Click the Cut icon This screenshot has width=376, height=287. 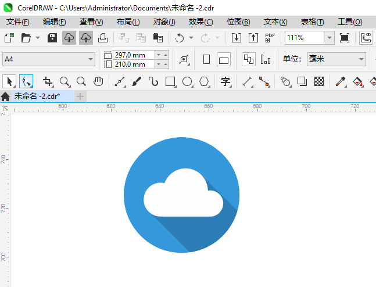(x=124, y=38)
